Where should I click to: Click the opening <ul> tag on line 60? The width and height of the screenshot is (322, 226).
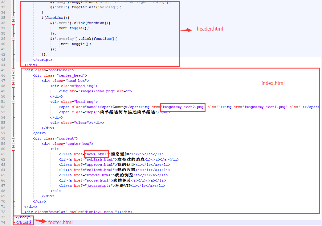click(x=55, y=149)
